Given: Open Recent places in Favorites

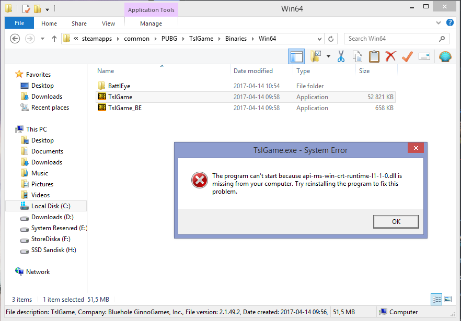Looking at the screenshot, I should (x=50, y=108).
